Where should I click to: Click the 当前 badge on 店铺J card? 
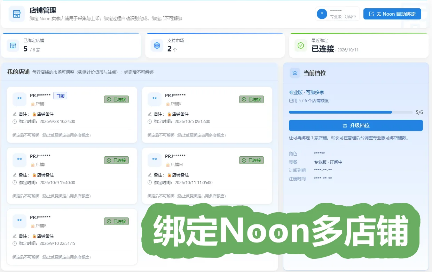click(60, 96)
